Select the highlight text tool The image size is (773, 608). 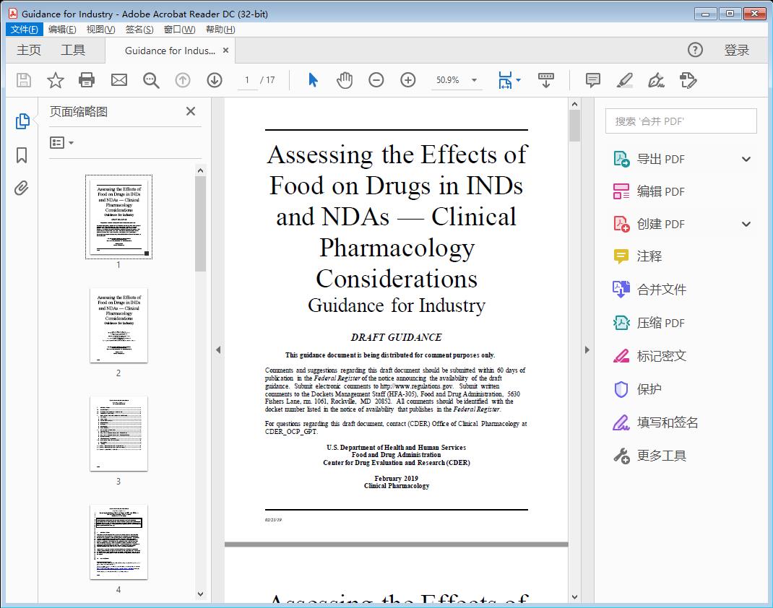624,80
